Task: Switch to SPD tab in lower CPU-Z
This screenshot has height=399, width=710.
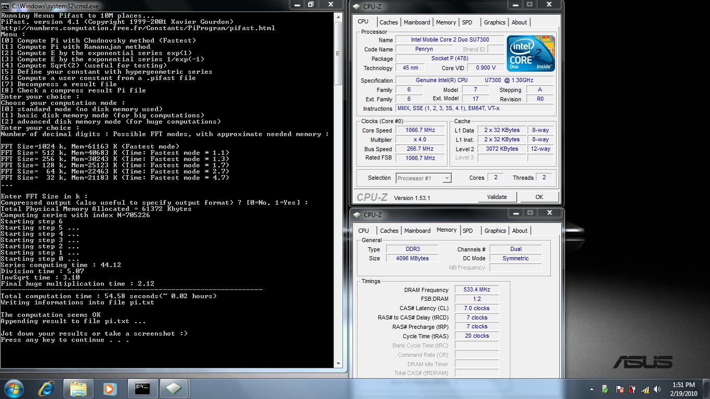Action: [x=468, y=231]
